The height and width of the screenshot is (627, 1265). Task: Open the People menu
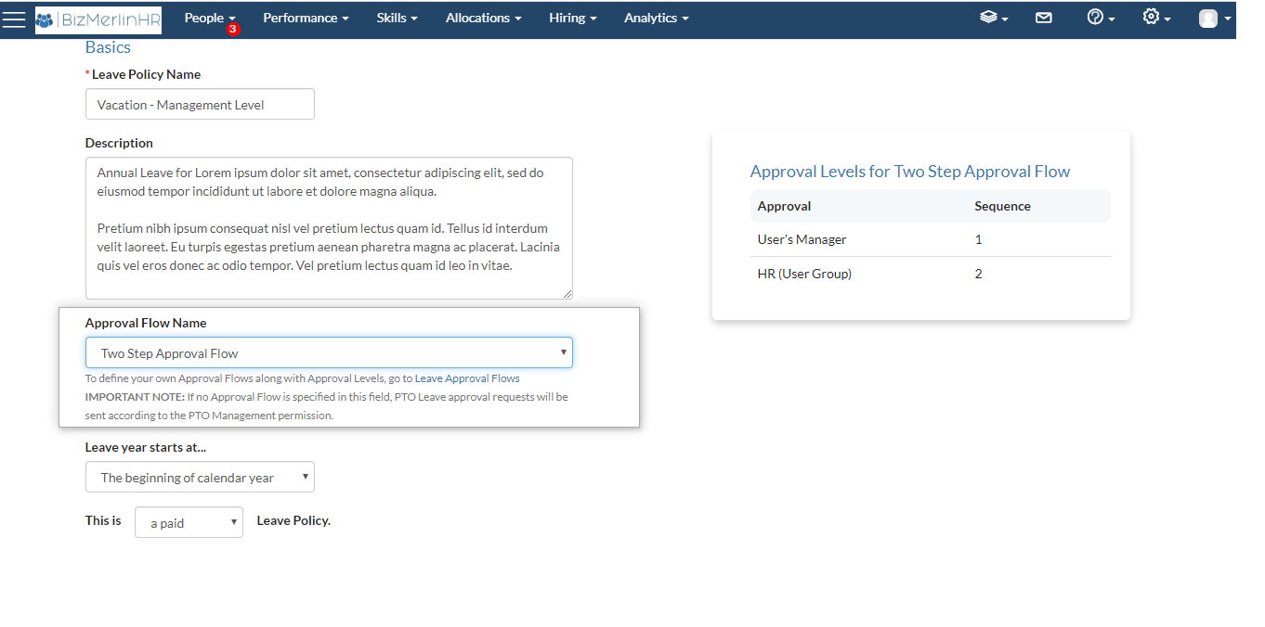[x=210, y=18]
